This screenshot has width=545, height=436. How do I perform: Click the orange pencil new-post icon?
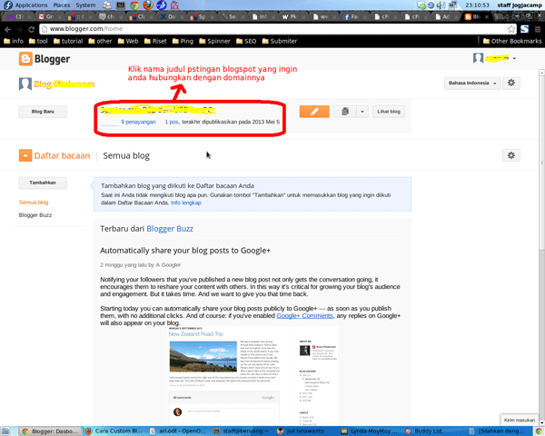click(314, 112)
